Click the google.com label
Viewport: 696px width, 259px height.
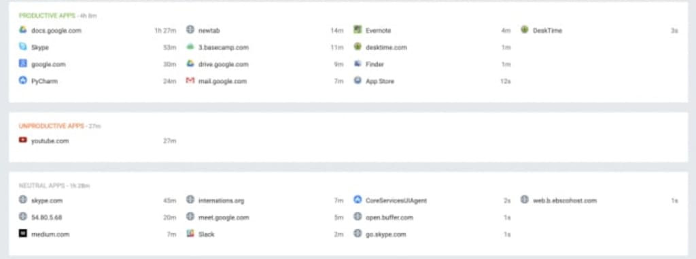pyautogui.click(x=48, y=64)
